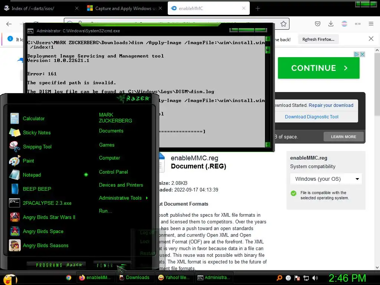Click Download Diagnostic Tool link
The width and height of the screenshot is (380, 285).
click(311, 117)
